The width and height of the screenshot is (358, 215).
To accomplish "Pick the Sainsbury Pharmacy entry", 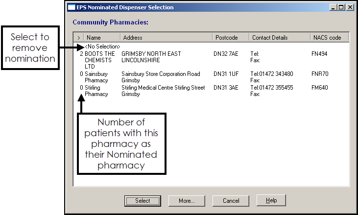I will click(96, 77).
